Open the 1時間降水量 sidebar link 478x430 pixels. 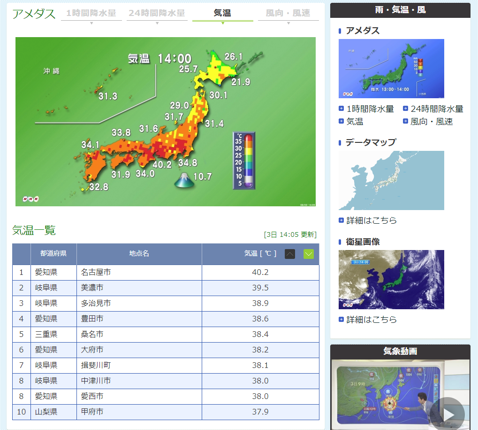click(370, 109)
